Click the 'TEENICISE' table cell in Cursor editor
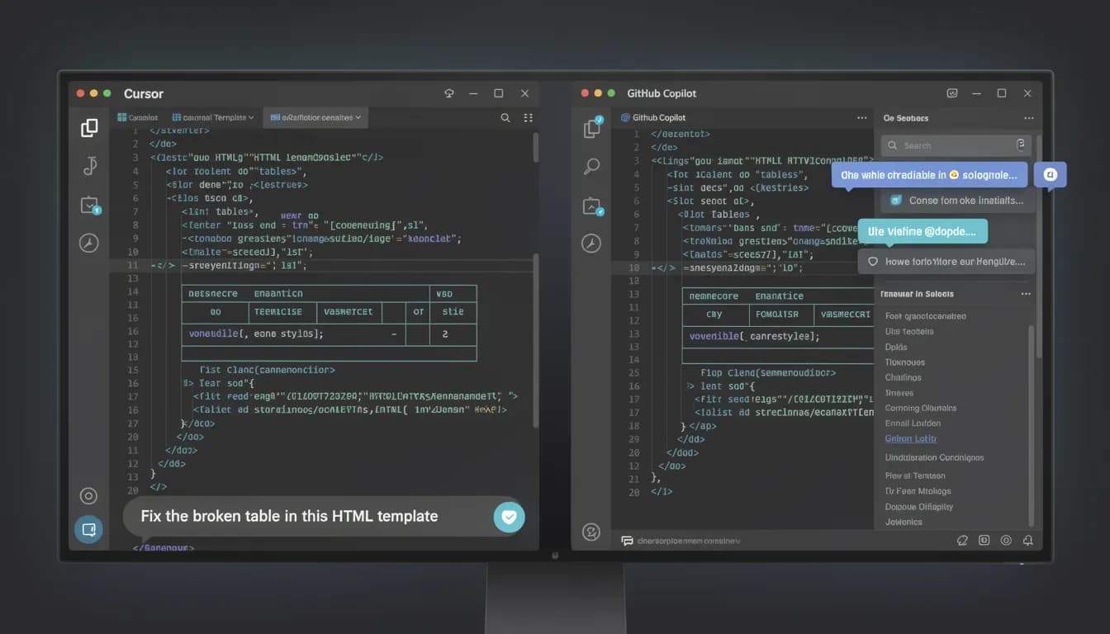1110x634 pixels. pyautogui.click(x=283, y=312)
